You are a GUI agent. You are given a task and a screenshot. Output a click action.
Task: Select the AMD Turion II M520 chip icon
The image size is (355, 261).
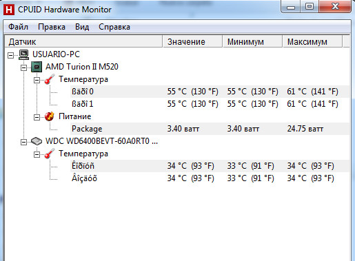tap(37, 67)
